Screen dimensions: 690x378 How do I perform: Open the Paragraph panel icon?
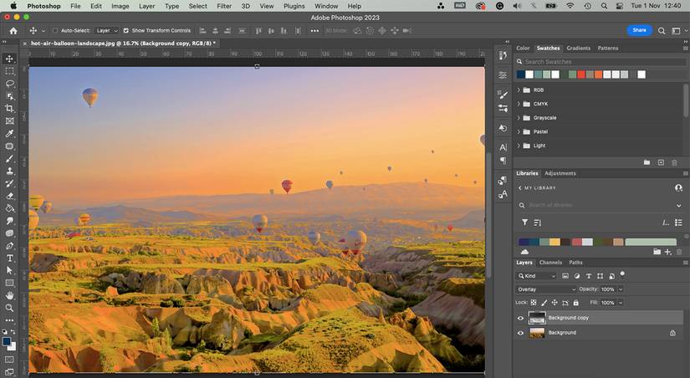(503, 161)
